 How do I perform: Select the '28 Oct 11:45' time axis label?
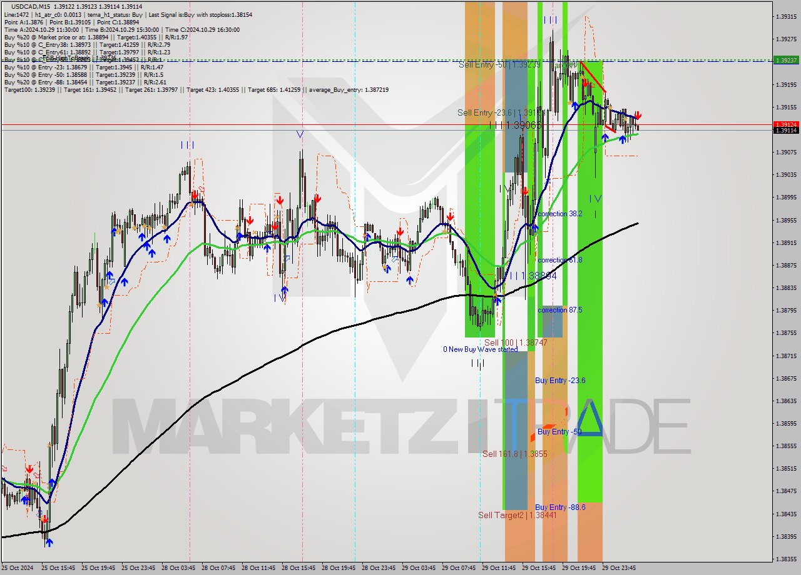point(259,568)
